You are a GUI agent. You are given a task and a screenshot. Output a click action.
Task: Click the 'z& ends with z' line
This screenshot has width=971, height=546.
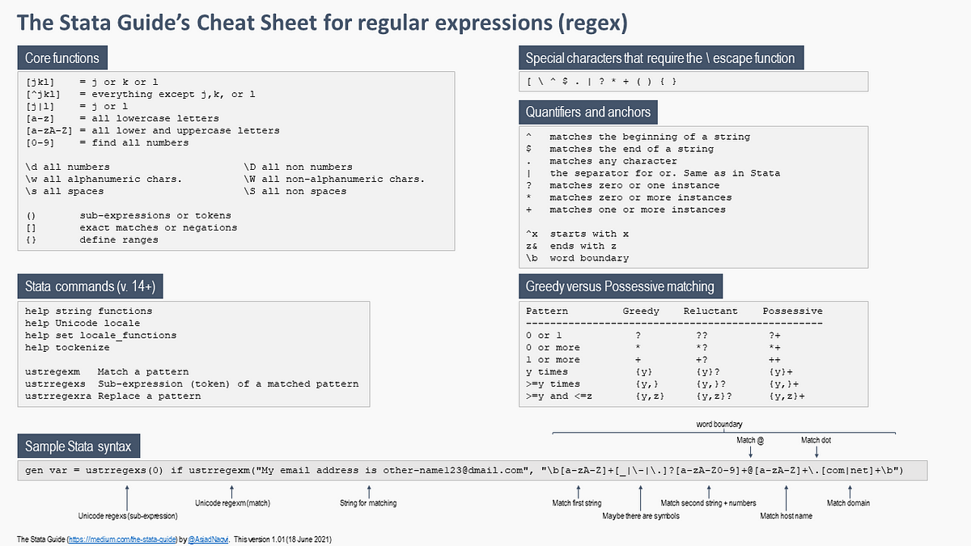tap(571, 246)
